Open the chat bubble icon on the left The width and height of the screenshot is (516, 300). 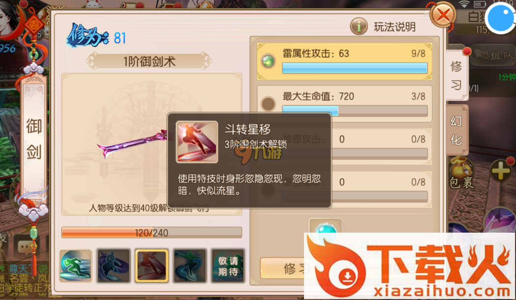point(26,246)
